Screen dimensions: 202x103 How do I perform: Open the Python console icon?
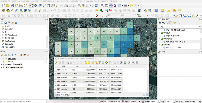click(x=145, y=10)
